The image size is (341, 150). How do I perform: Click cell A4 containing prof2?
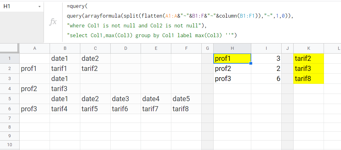click(x=34, y=89)
